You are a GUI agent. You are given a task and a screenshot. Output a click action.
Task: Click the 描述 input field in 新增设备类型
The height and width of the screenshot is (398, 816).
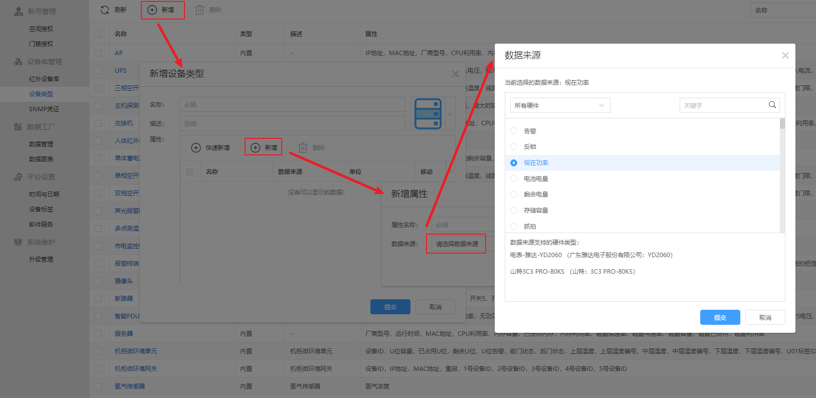[x=293, y=123]
